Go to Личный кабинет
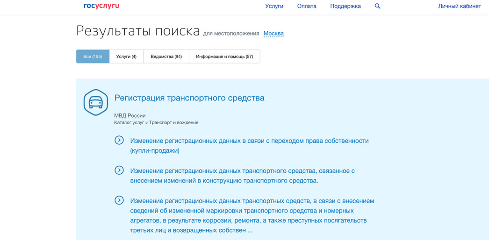This screenshot has height=240, width=489. coord(459,6)
